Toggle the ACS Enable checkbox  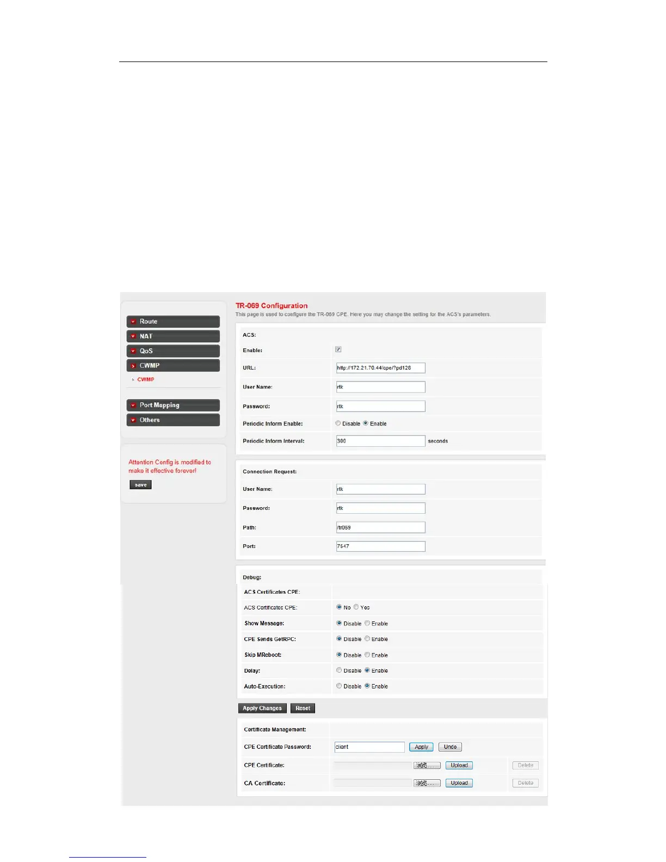(338, 349)
